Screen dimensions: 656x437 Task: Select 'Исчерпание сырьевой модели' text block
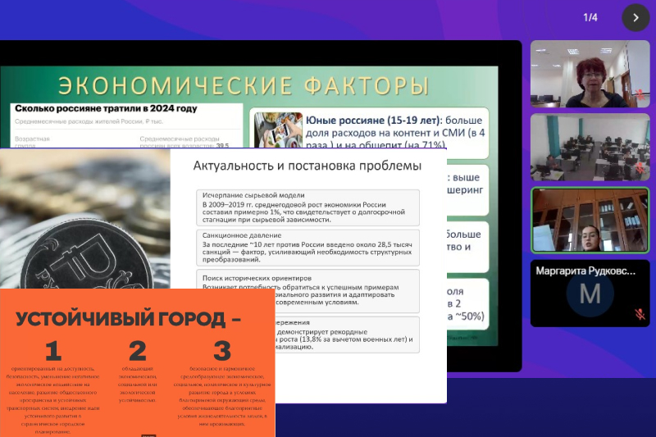pyautogui.click(x=308, y=208)
